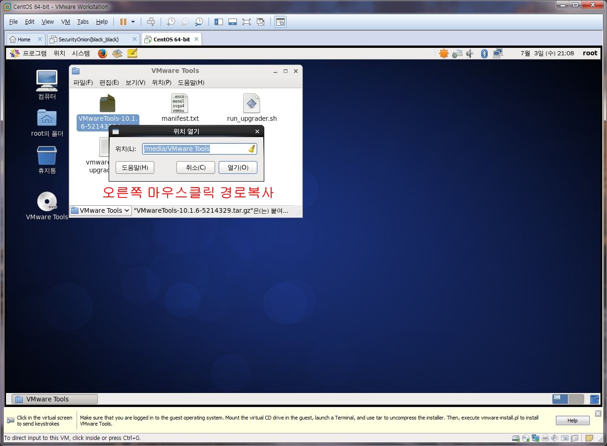607x446 pixels.
Task: Click the 도움말(H) help button in dialog
Action: click(x=135, y=168)
